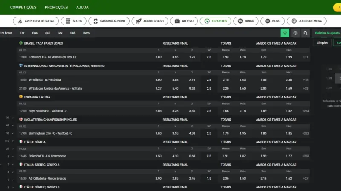
Task: Select the Dom day tab
Action: (x=87, y=33)
